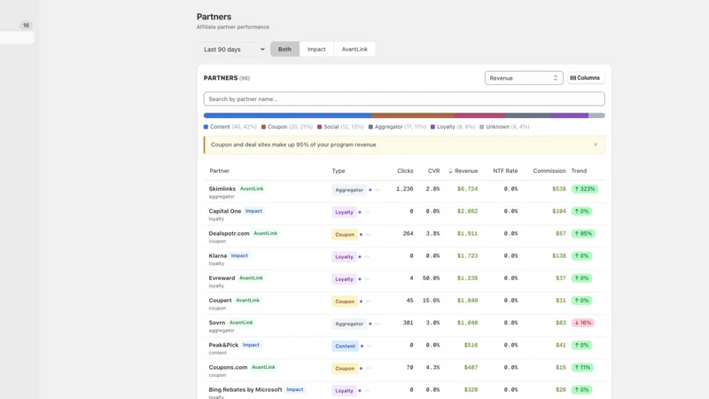The width and height of the screenshot is (709, 399).
Task: Sort the table by Revenue column header
Action: pyautogui.click(x=463, y=171)
